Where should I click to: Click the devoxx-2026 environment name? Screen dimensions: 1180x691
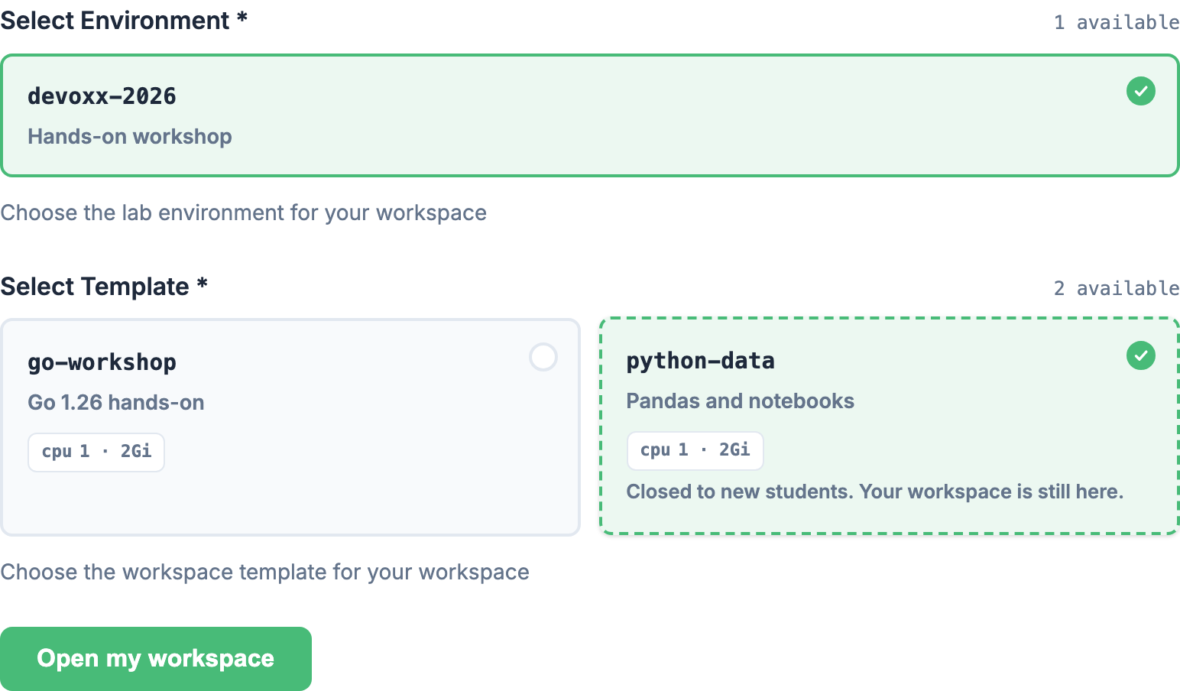click(x=102, y=96)
